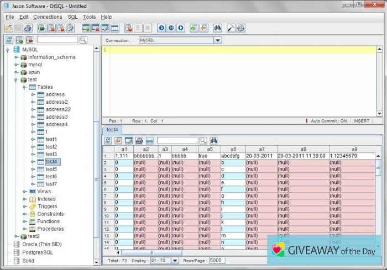The height and width of the screenshot is (270, 387).
Task: Expand the information_schema database node
Action: [17, 57]
